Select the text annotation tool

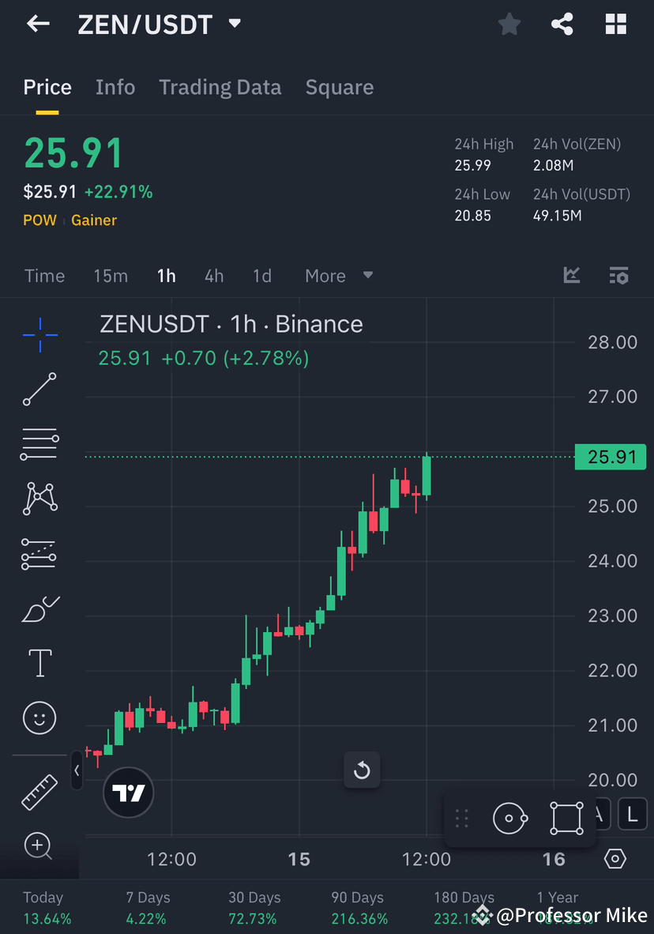pyautogui.click(x=39, y=663)
